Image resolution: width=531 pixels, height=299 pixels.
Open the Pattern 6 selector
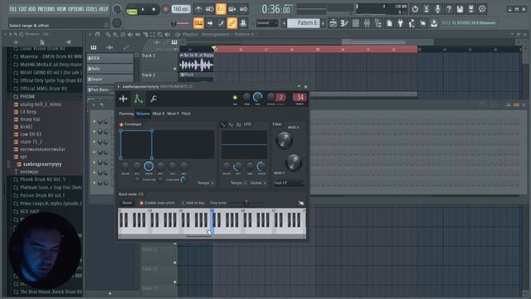pos(304,23)
